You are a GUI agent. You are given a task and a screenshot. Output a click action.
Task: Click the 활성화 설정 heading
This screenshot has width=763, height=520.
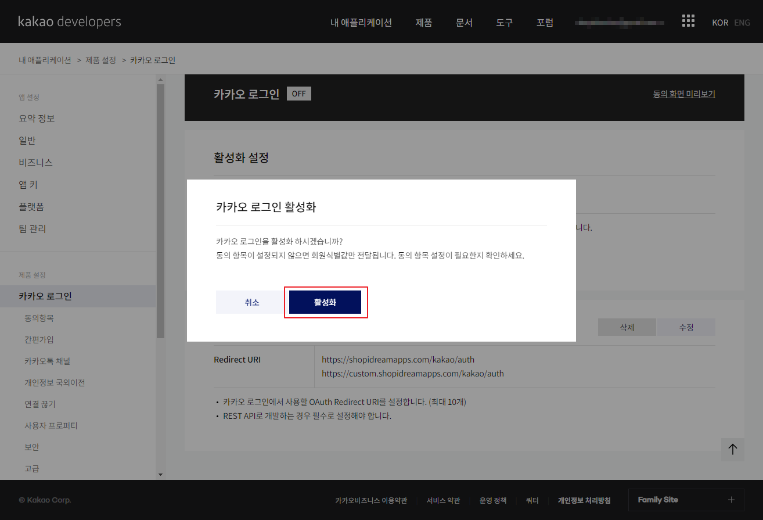241,157
